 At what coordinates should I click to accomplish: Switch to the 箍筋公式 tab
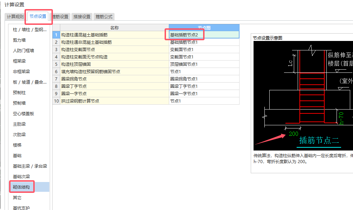pyautogui.click(x=104, y=17)
